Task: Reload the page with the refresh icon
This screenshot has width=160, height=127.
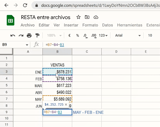Action: point(25,5)
